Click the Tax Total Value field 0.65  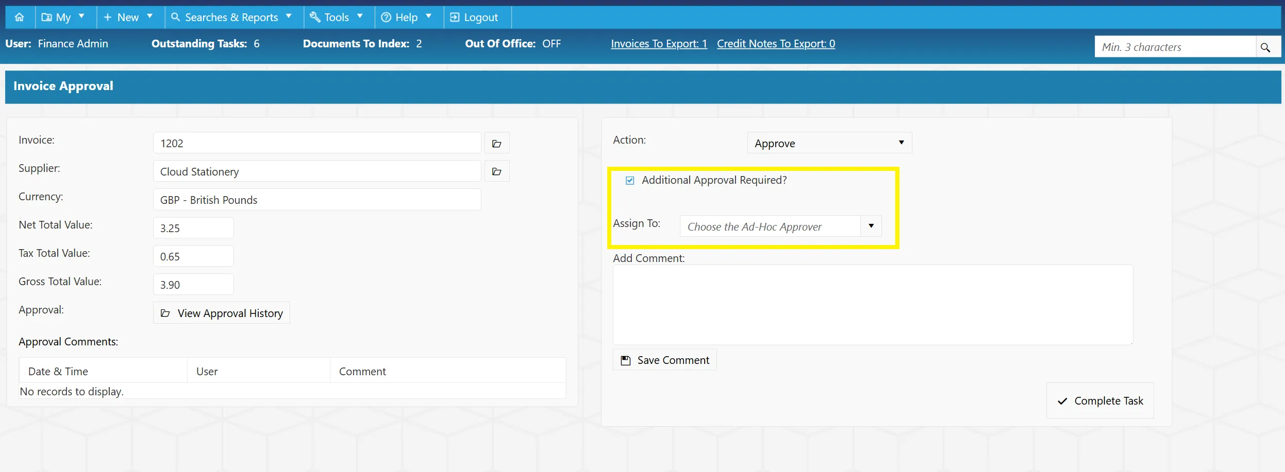(193, 256)
